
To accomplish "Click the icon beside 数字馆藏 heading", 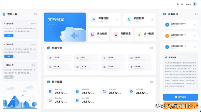I will click(49, 82).
